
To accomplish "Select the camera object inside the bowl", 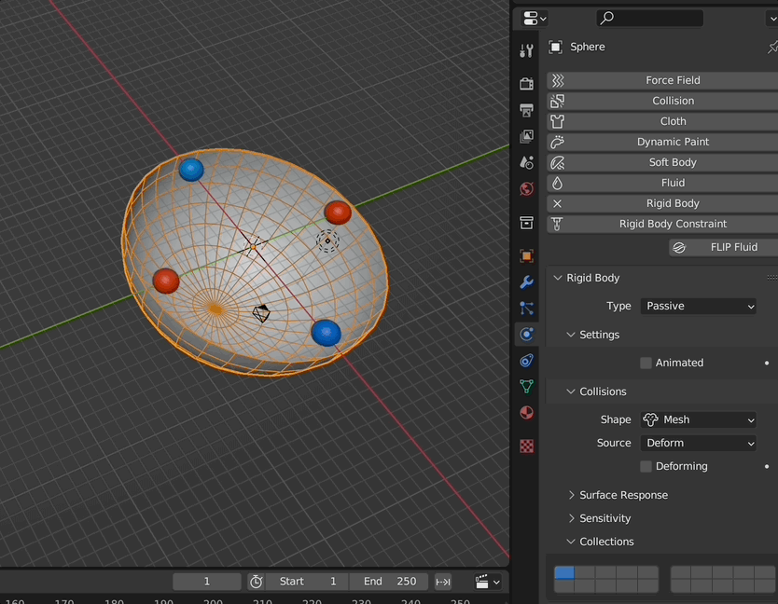I will point(261,313).
